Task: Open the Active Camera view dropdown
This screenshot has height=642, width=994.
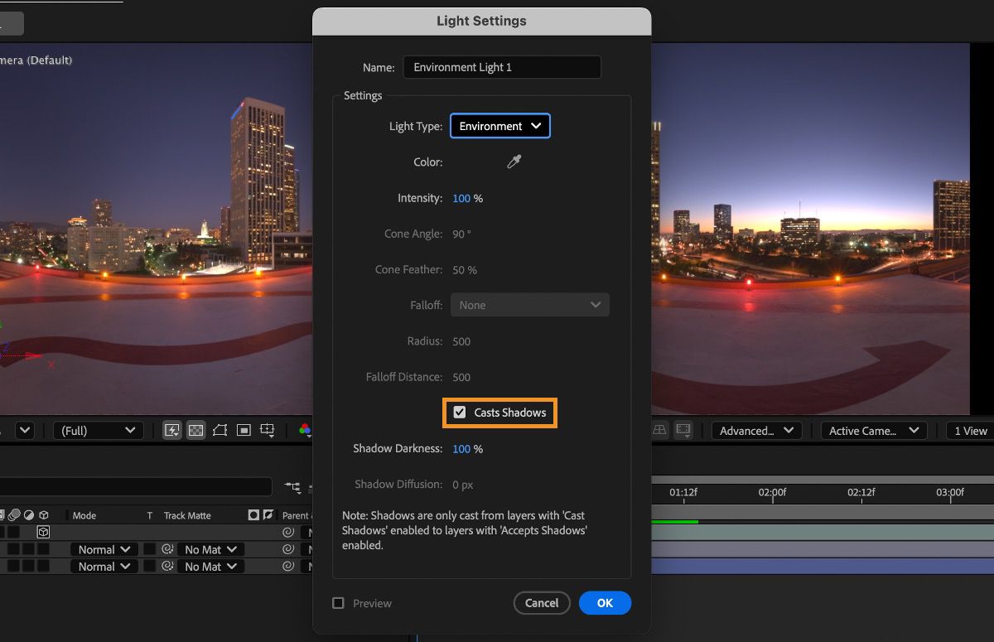Action: (873, 430)
